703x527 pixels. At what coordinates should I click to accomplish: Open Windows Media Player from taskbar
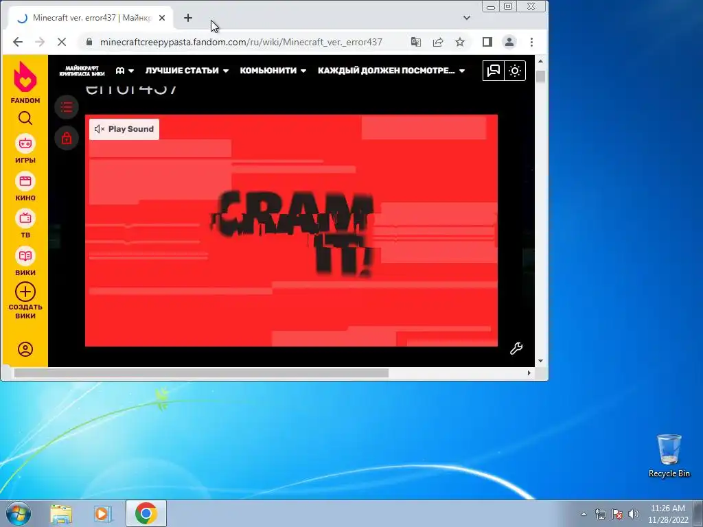(x=102, y=513)
